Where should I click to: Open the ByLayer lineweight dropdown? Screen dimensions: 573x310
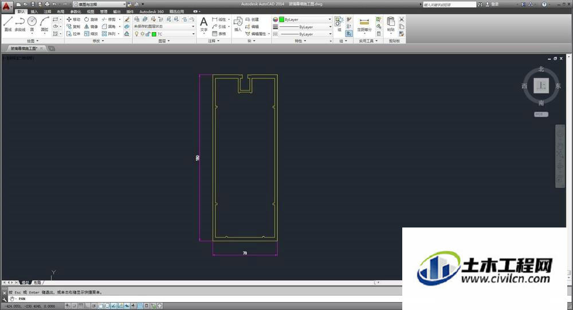click(x=305, y=27)
